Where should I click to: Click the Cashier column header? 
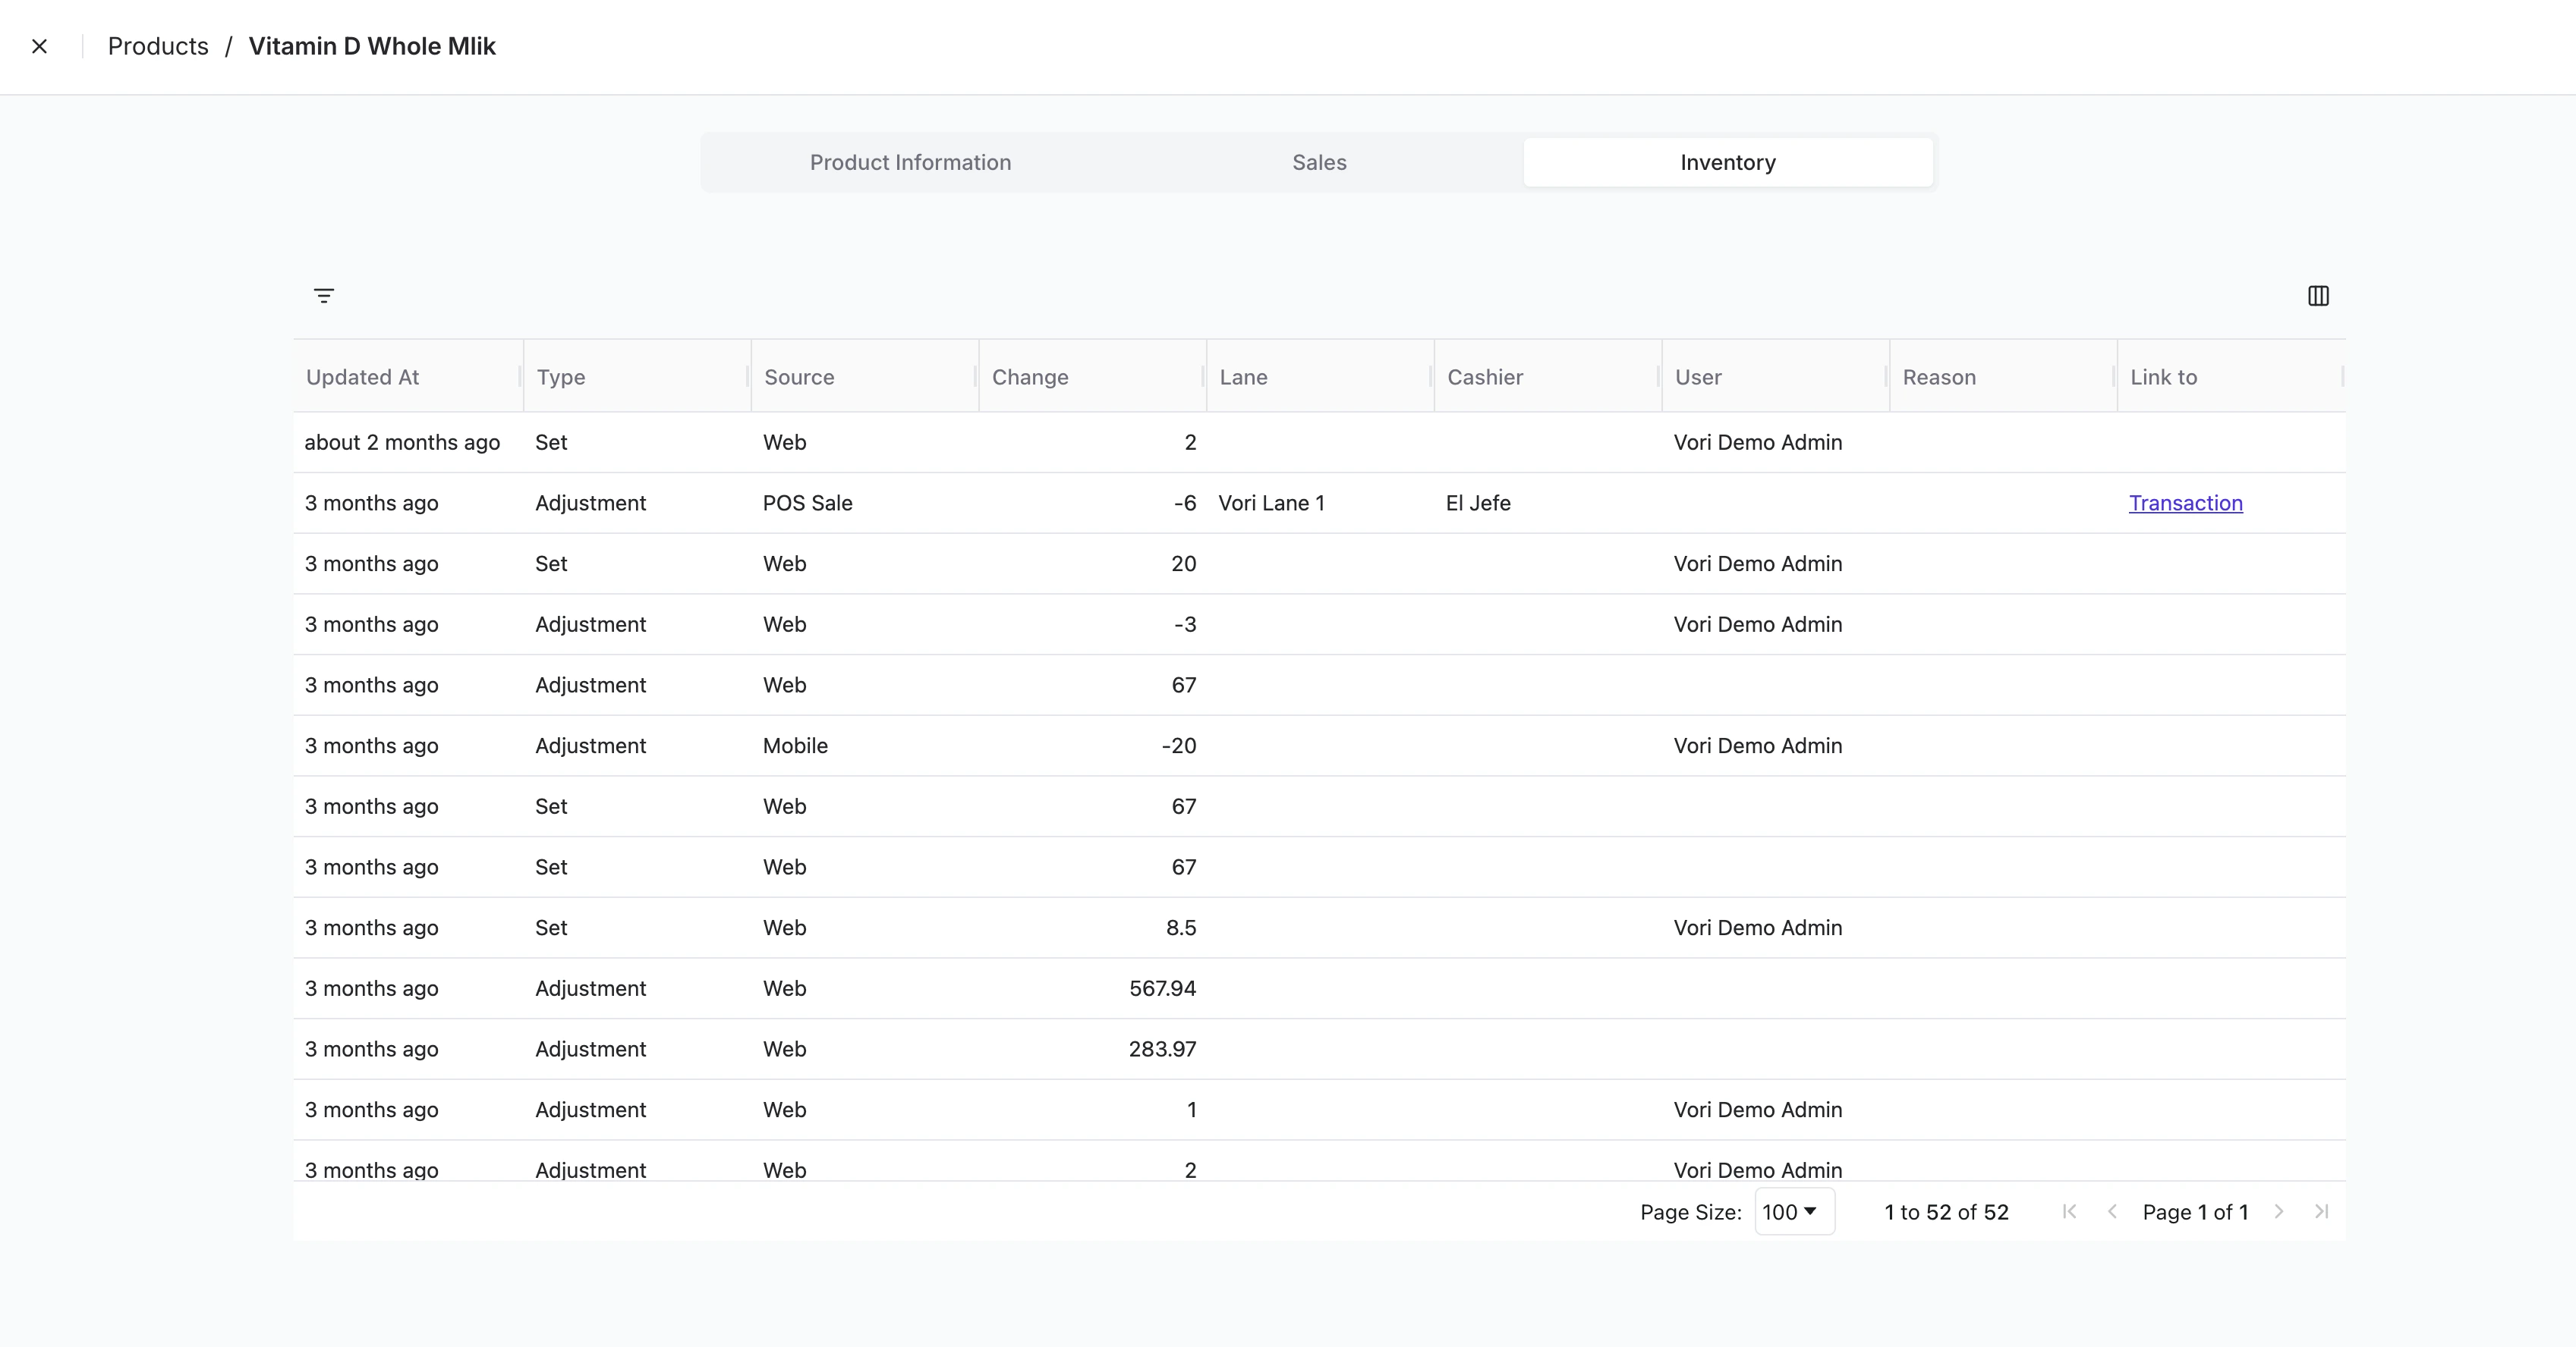coord(1485,377)
